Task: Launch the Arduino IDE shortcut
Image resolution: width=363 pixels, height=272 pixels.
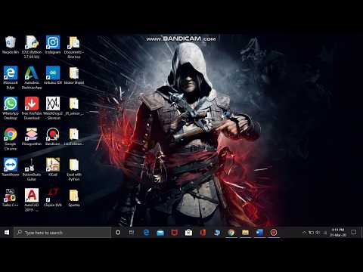Action: tap(53, 76)
